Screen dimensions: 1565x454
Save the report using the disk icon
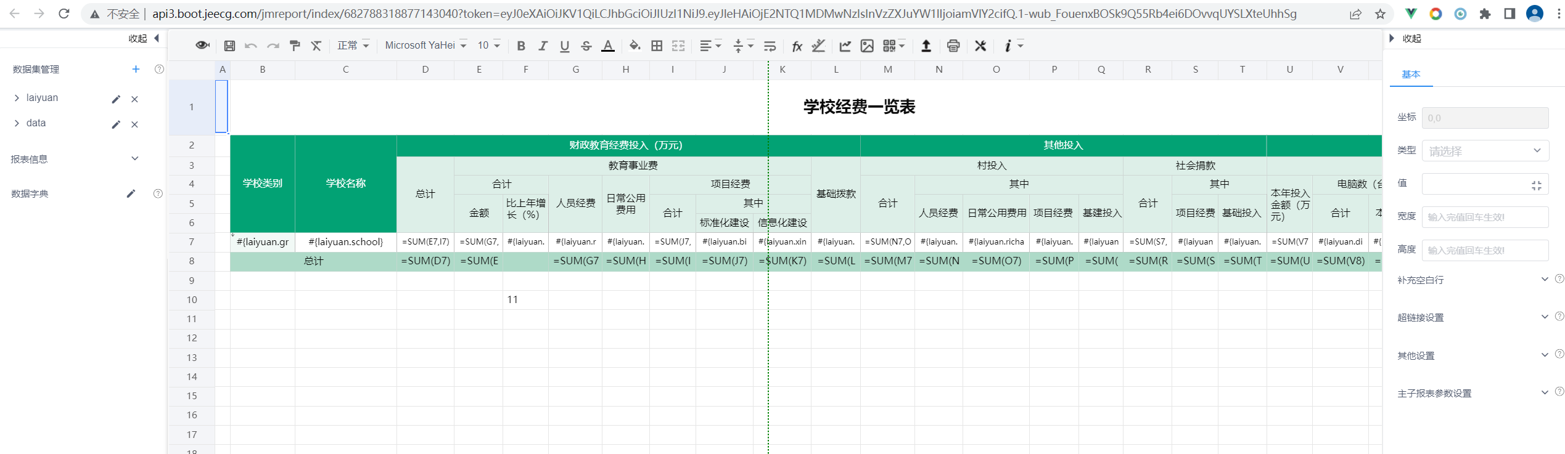point(229,46)
